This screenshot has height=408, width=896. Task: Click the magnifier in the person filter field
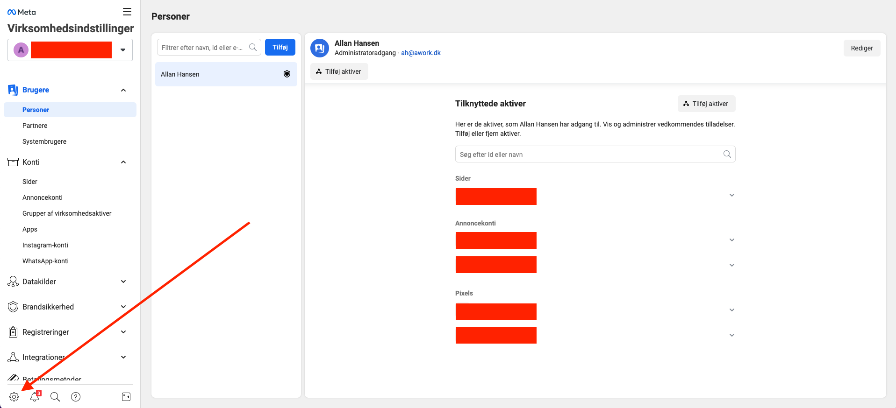tap(253, 47)
